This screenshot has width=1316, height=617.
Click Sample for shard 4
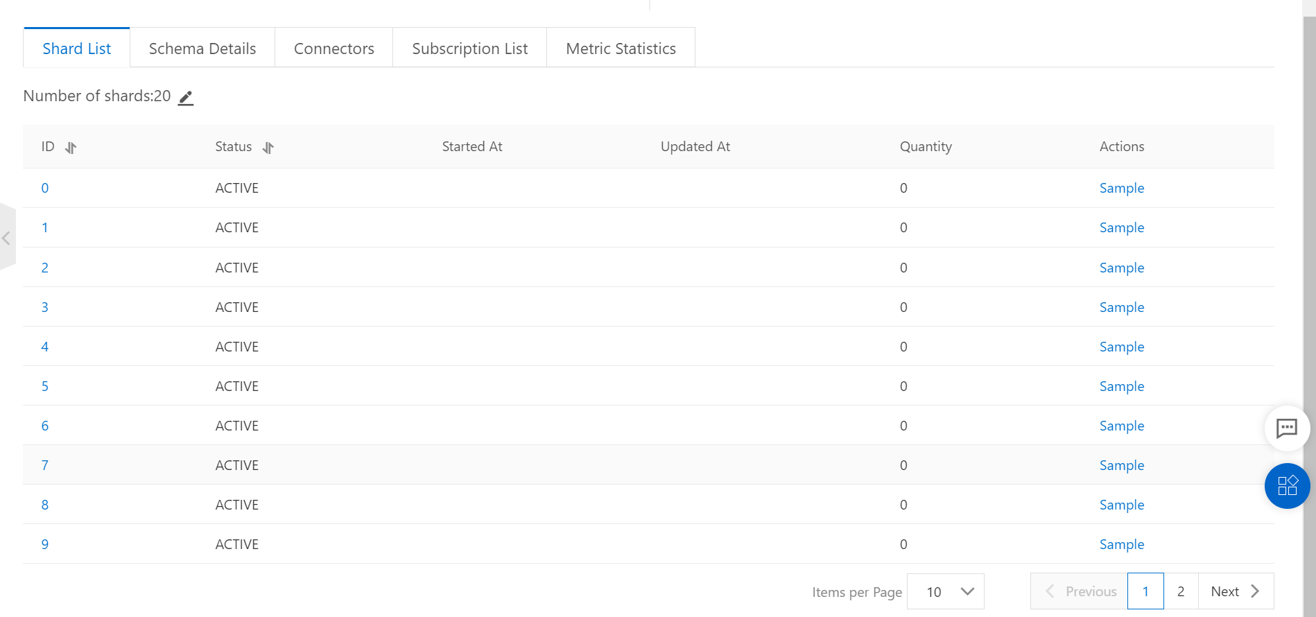pyautogui.click(x=1121, y=347)
